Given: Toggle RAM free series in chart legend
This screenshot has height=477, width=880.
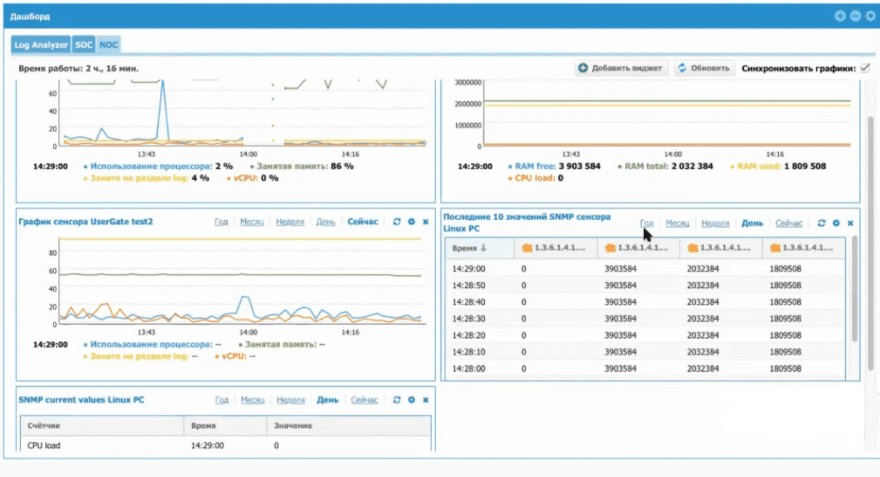Looking at the screenshot, I should tap(537, 167).
